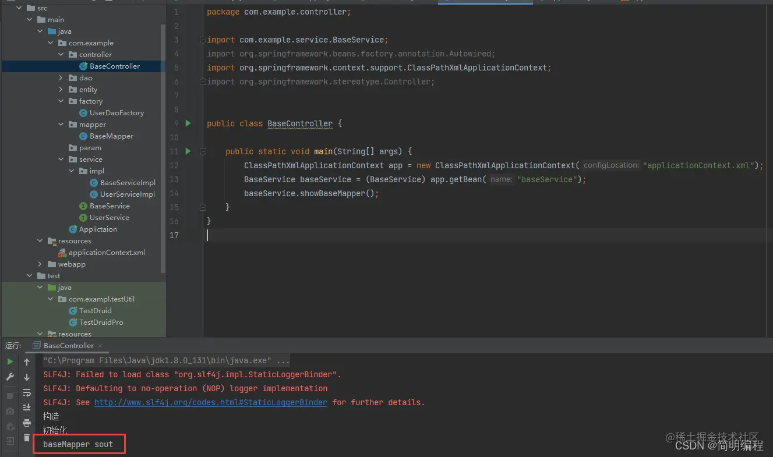
Task: Click 'SLF4J: Failed to load class' line
Action: pos(192,375)
